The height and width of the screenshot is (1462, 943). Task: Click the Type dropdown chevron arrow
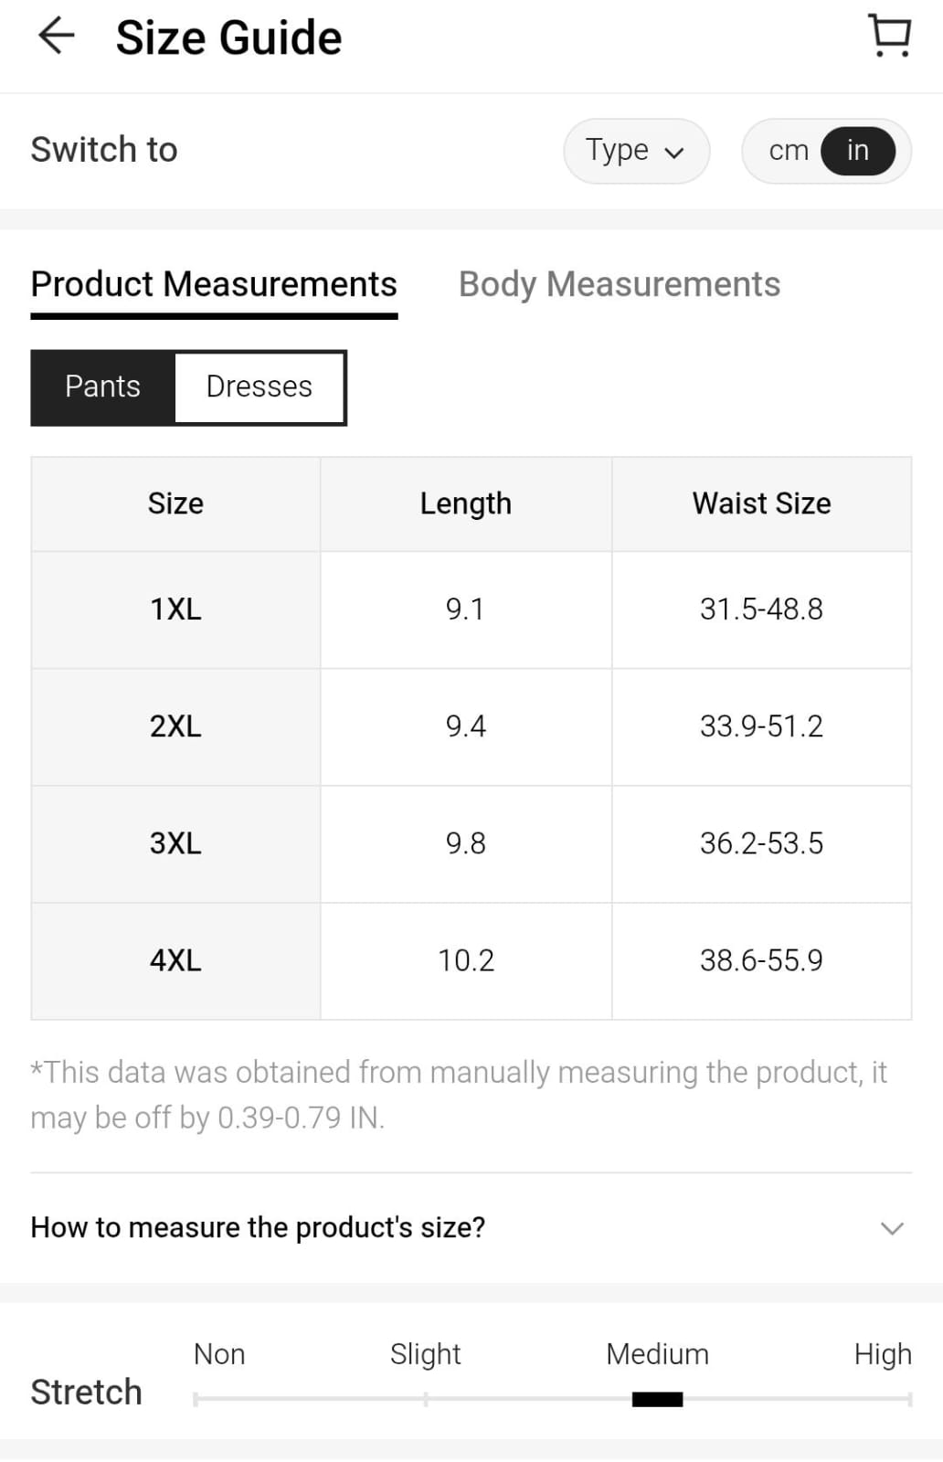tap(674, 153)
